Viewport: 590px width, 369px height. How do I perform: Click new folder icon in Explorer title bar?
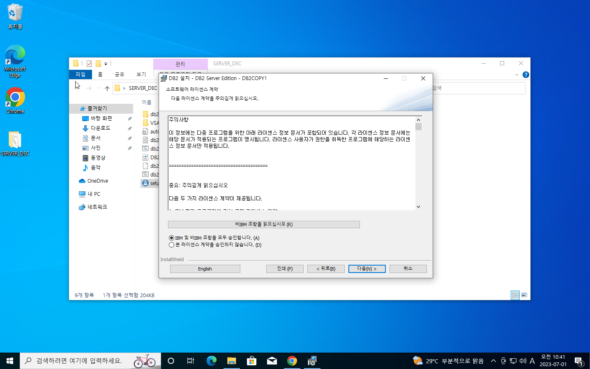tap(98, 64)
